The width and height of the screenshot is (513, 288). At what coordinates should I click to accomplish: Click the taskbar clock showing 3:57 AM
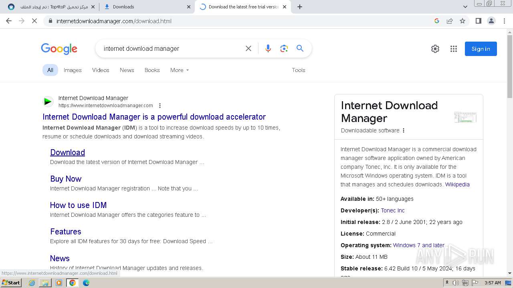pos(493,283)
